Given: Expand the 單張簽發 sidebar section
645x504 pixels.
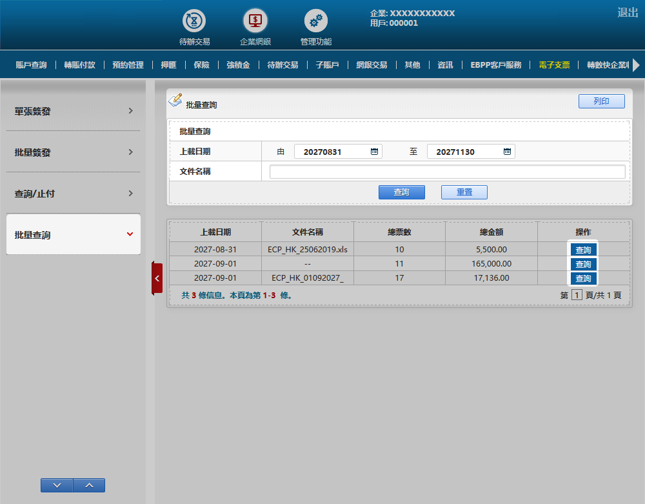Looking at the screenshot, I should [74, 111].
